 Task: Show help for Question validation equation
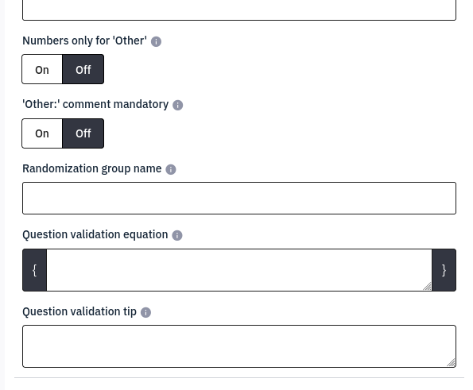[177, 235]
